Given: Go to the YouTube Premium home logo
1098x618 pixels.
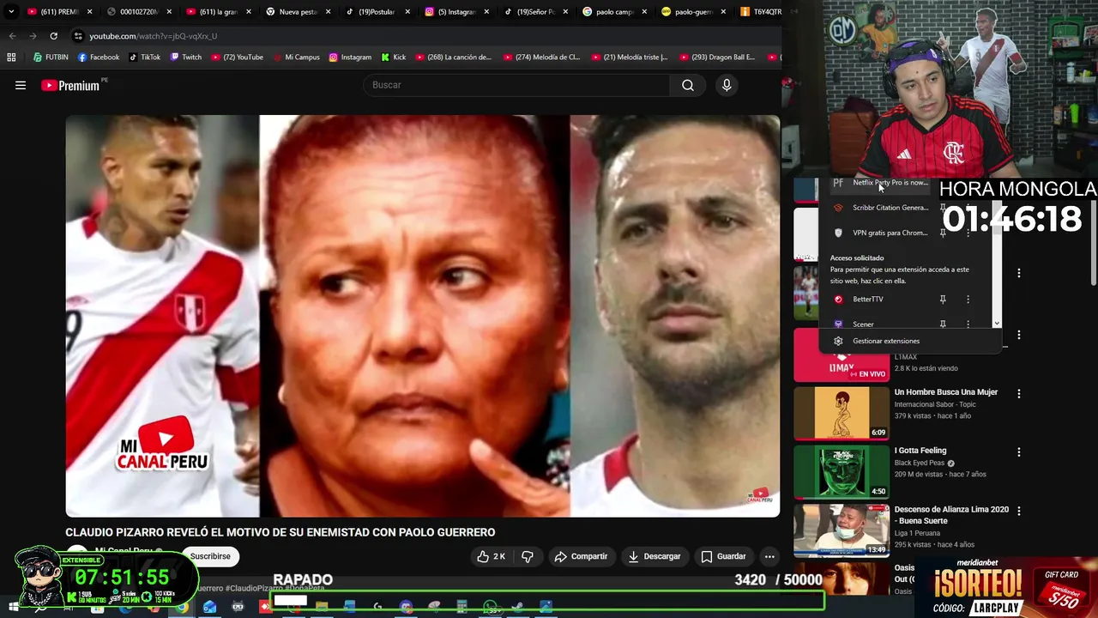Looking at the screenshot, I should coord(70,85).
